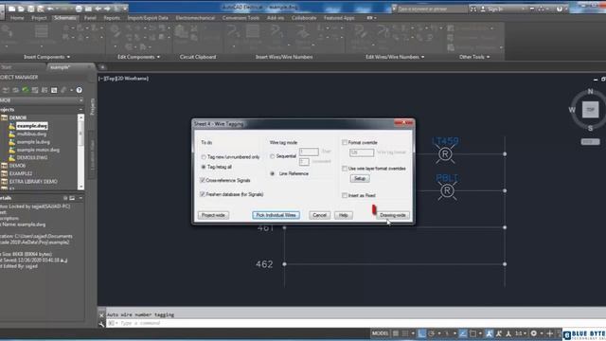Click the title bar help question mark icon
The height and width of the screenshot is (341, 606).
coord(560,9)
